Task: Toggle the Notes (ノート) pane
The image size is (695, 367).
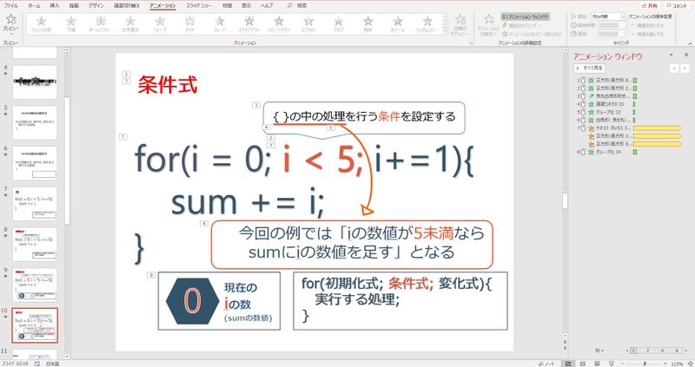Action: [x=546, y=363]
